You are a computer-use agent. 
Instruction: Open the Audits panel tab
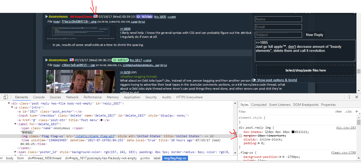point(167,97)
